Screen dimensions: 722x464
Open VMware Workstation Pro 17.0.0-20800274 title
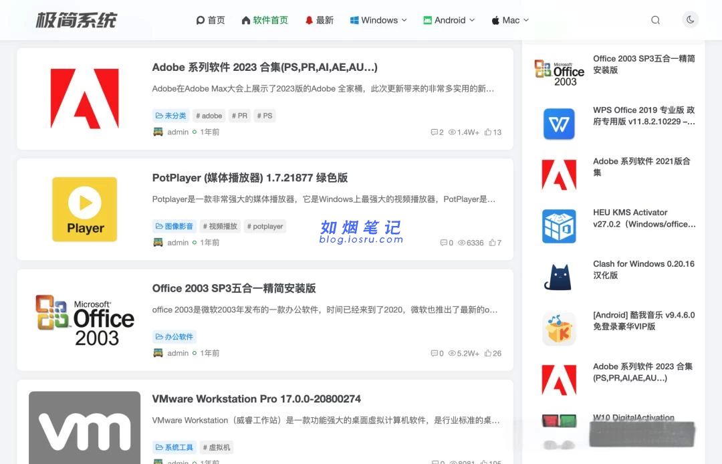[x=257, y=398]
